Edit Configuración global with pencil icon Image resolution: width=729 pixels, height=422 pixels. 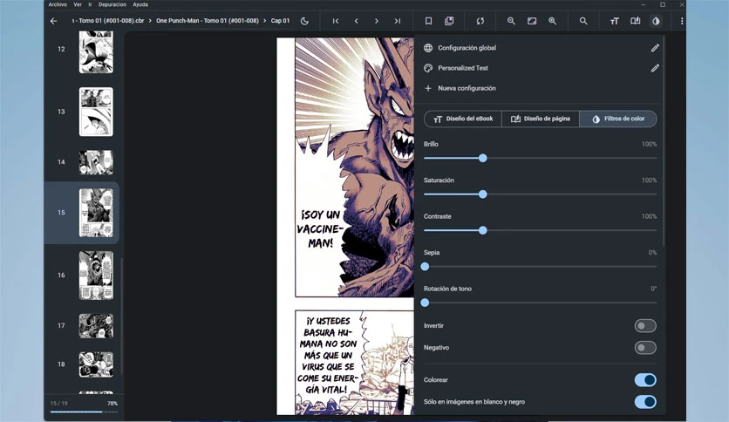click(655, 48)
